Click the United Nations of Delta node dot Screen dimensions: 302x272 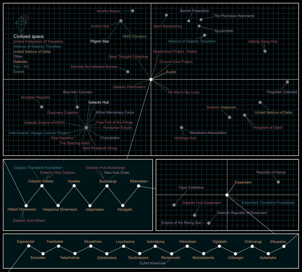pyautogui.click(x=260, y=102)
